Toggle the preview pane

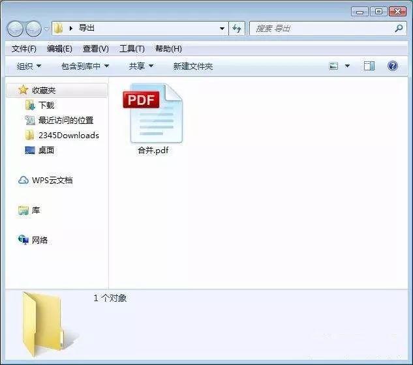(x=369, y=66)
